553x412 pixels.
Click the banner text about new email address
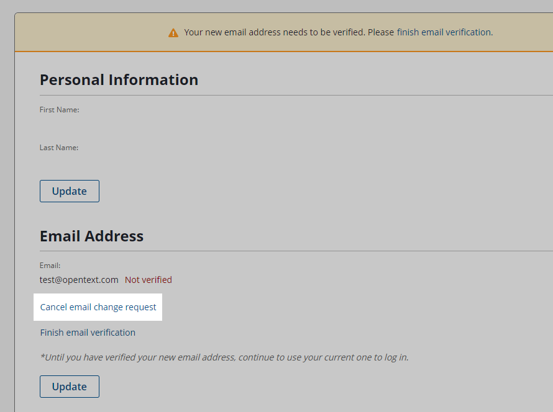289,32
